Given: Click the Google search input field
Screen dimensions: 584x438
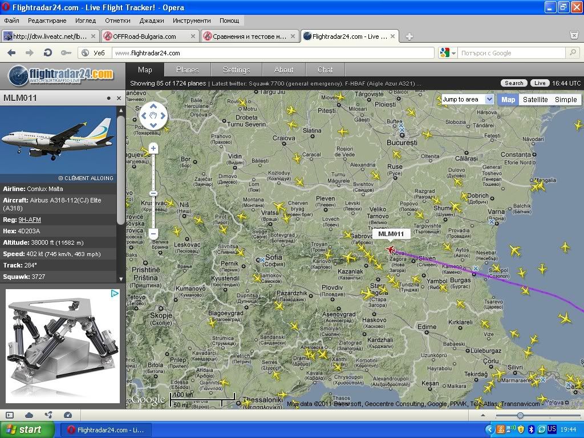Looking at the screenshot, I should 513,53.
